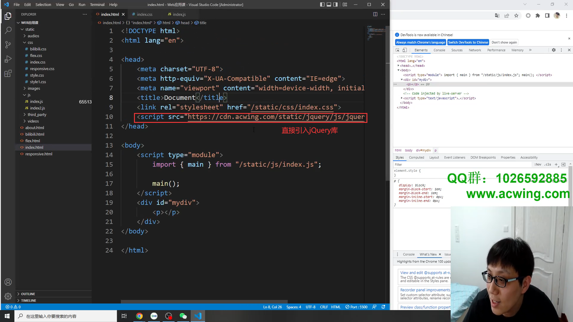Open the Terminal menu
The image size is (573, 322).
point(97,5)
